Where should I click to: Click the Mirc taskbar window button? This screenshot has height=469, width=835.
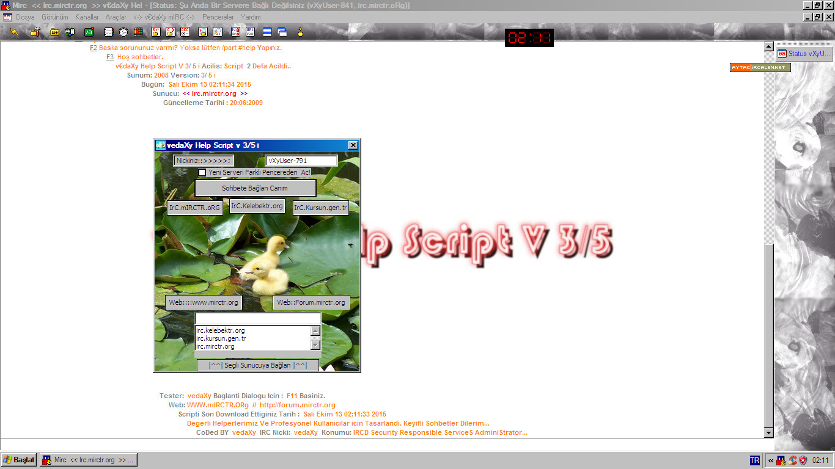(89, 460)
